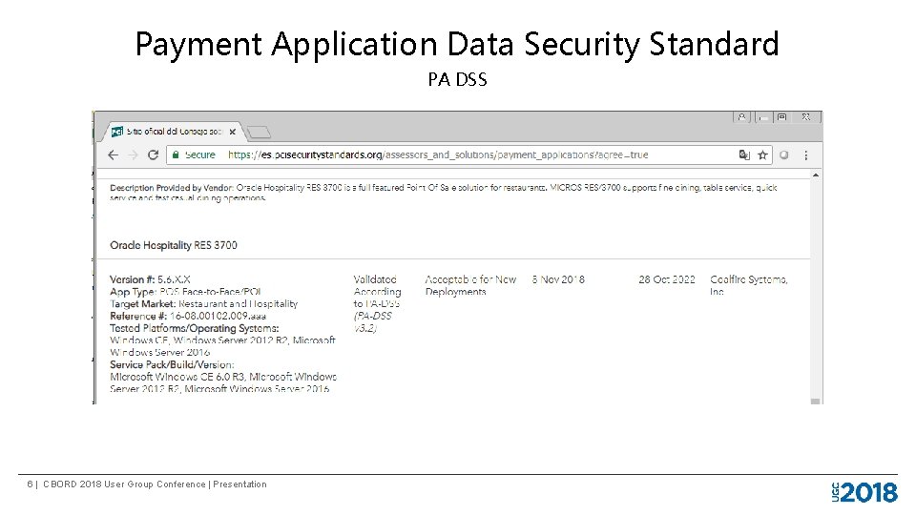The image size is (916, 515).
Task: Click the PCI favicon on the tab
Action: tap(117, 132)
